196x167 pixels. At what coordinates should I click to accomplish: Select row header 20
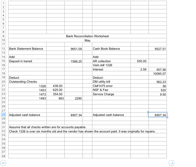coord(3,82)
